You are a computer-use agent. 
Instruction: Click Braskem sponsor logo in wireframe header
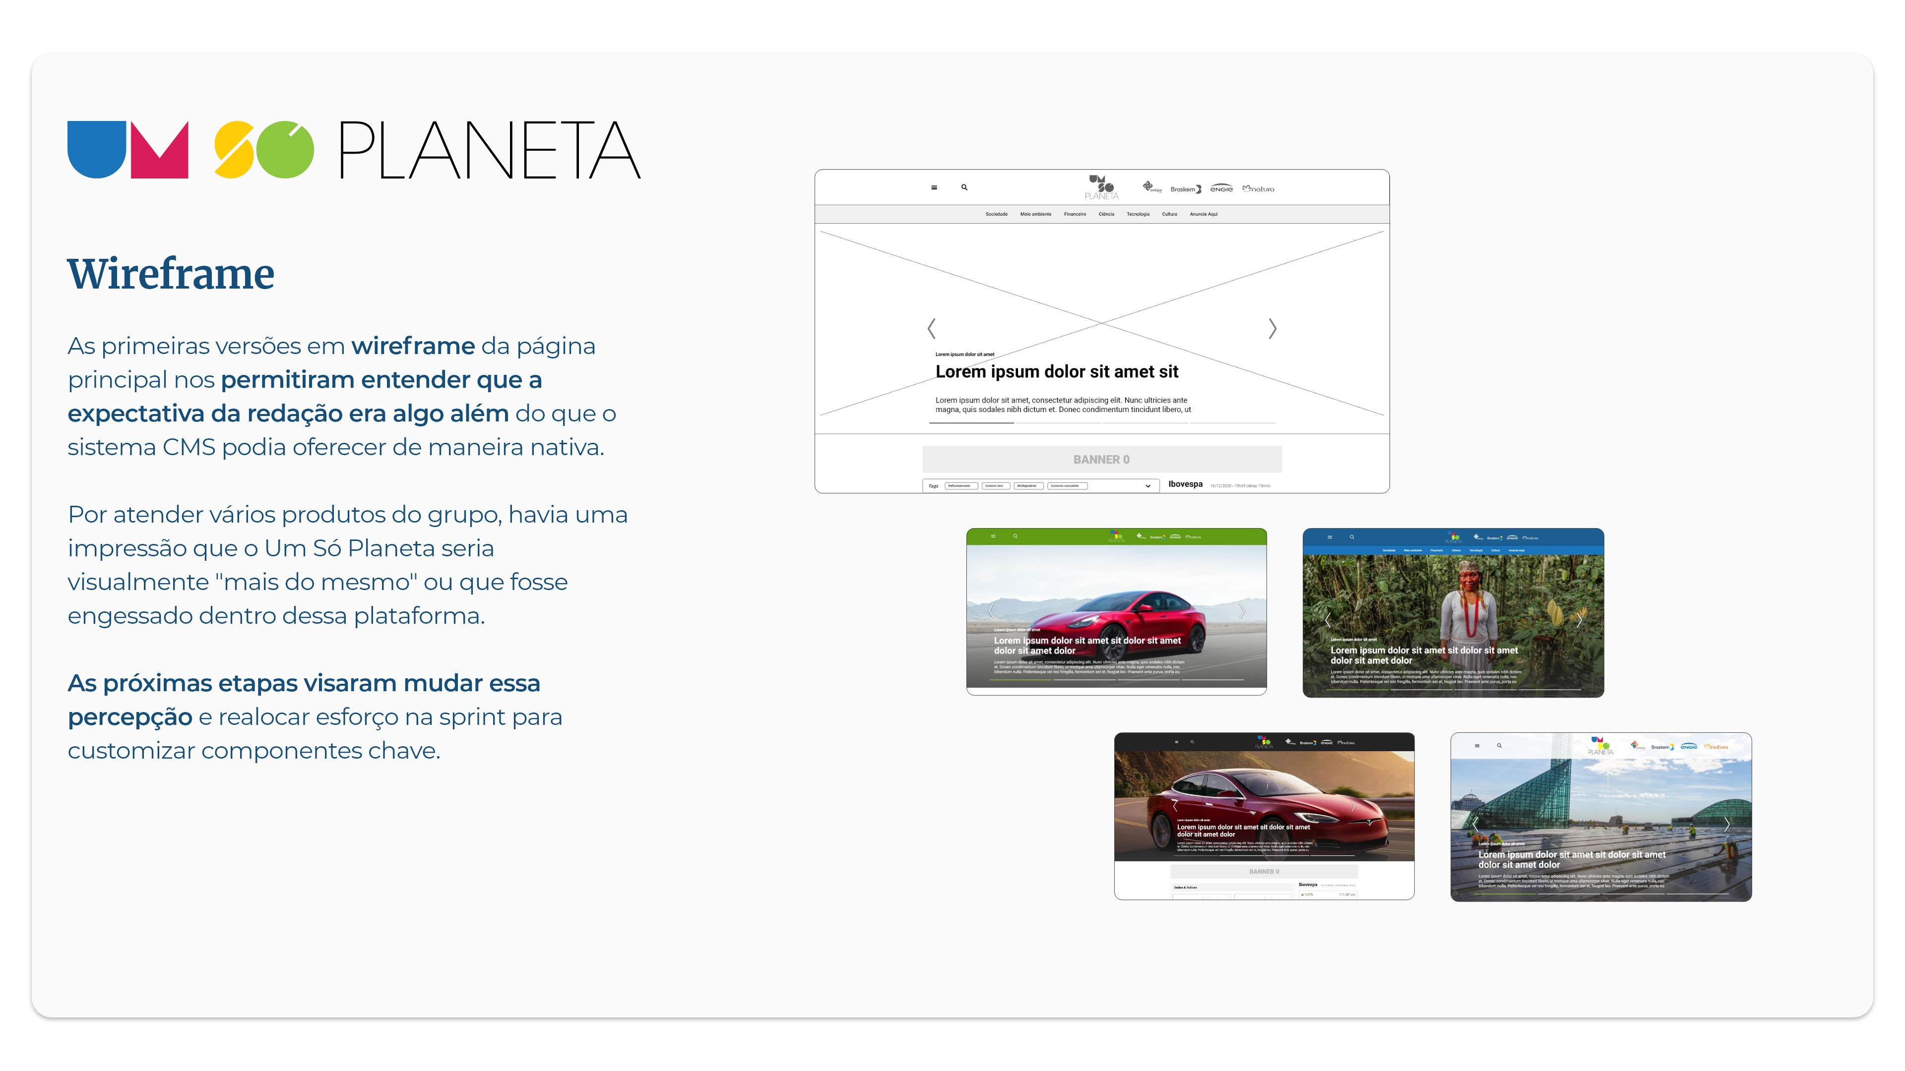coord(1186,189)
